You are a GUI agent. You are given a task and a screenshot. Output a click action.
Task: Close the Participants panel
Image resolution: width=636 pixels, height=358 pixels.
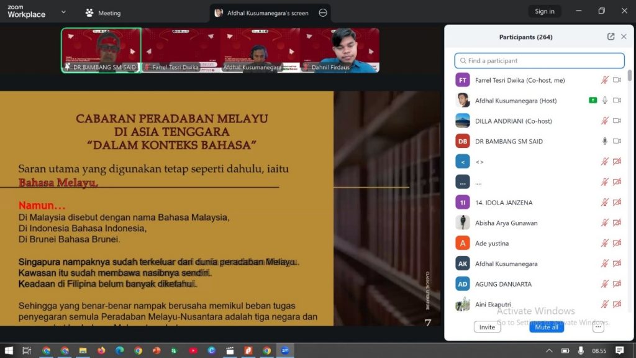624,37
